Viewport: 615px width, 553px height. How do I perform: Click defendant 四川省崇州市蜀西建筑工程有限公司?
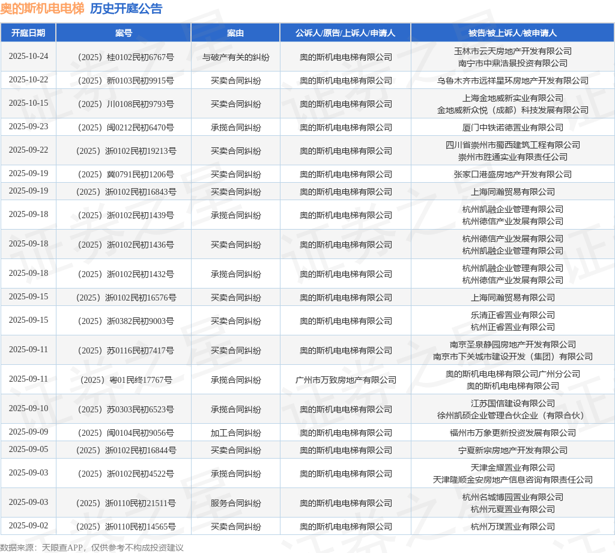point(513,145)
